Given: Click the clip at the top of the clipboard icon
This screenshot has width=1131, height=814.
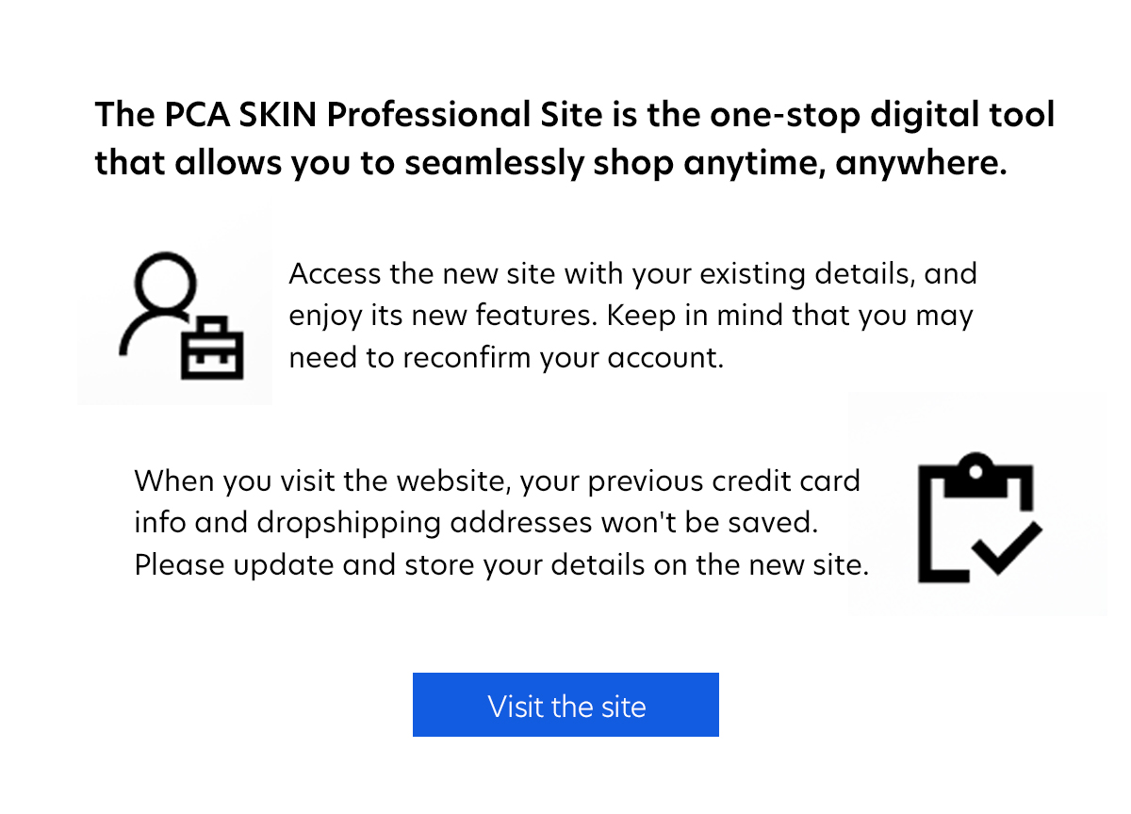Looking at the screenshot, I should [975, 468].
